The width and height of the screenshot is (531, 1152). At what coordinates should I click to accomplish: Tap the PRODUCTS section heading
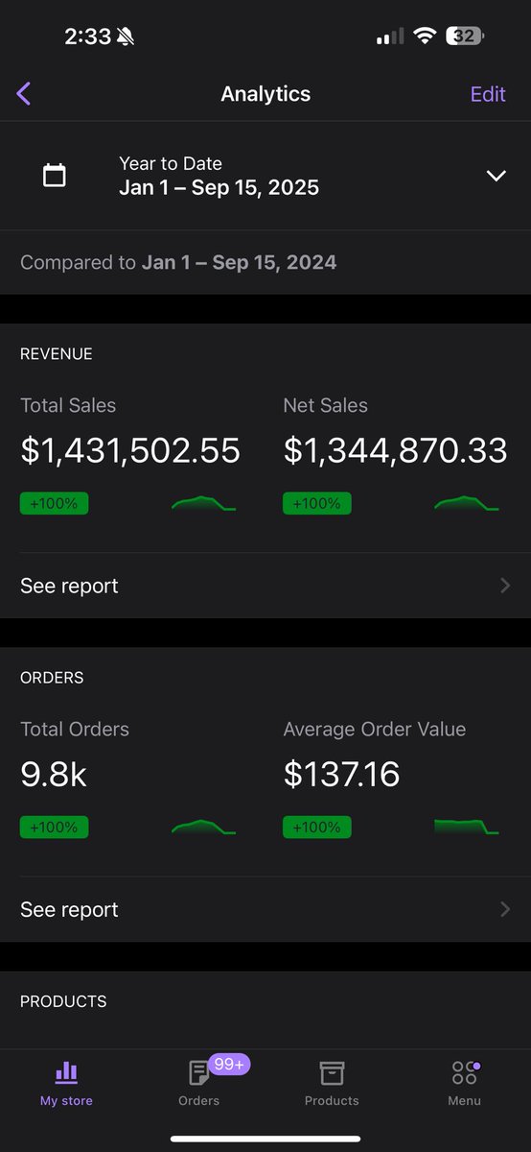(63, 1001)
